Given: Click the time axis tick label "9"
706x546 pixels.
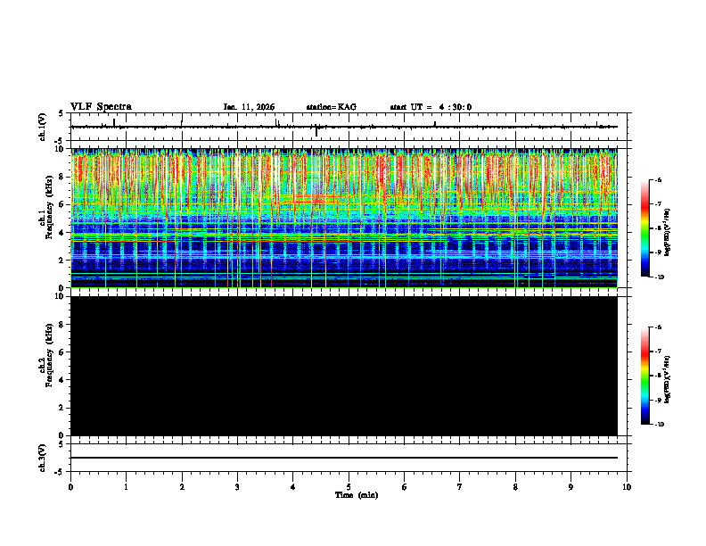Looking at the screenshot, I should coord(571,487).
